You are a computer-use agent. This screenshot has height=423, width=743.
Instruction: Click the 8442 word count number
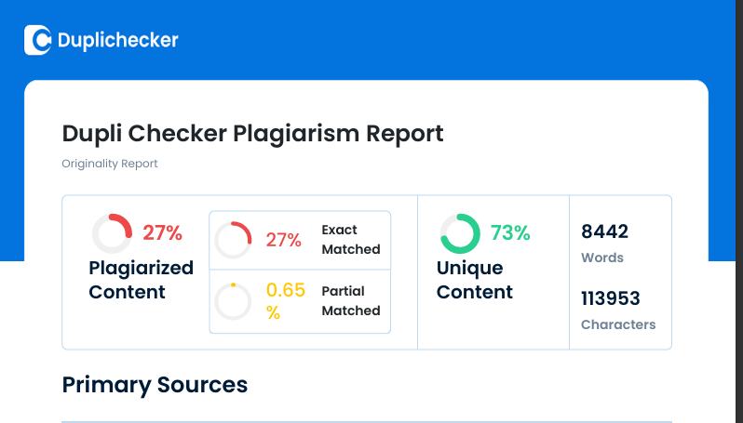[604, 231]
